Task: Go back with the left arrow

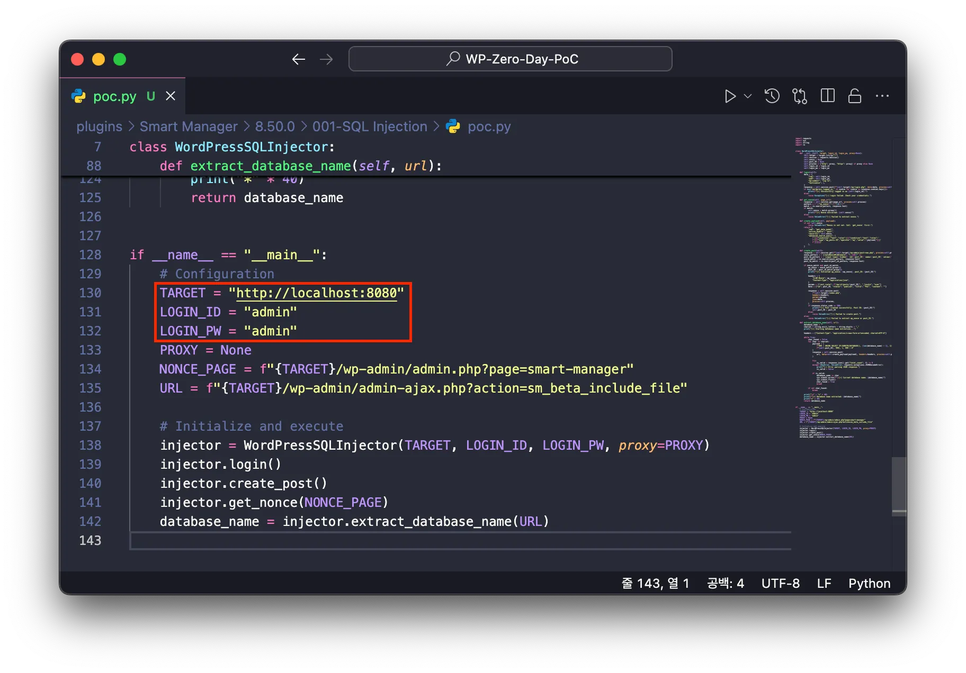Action: coord(299,59)
